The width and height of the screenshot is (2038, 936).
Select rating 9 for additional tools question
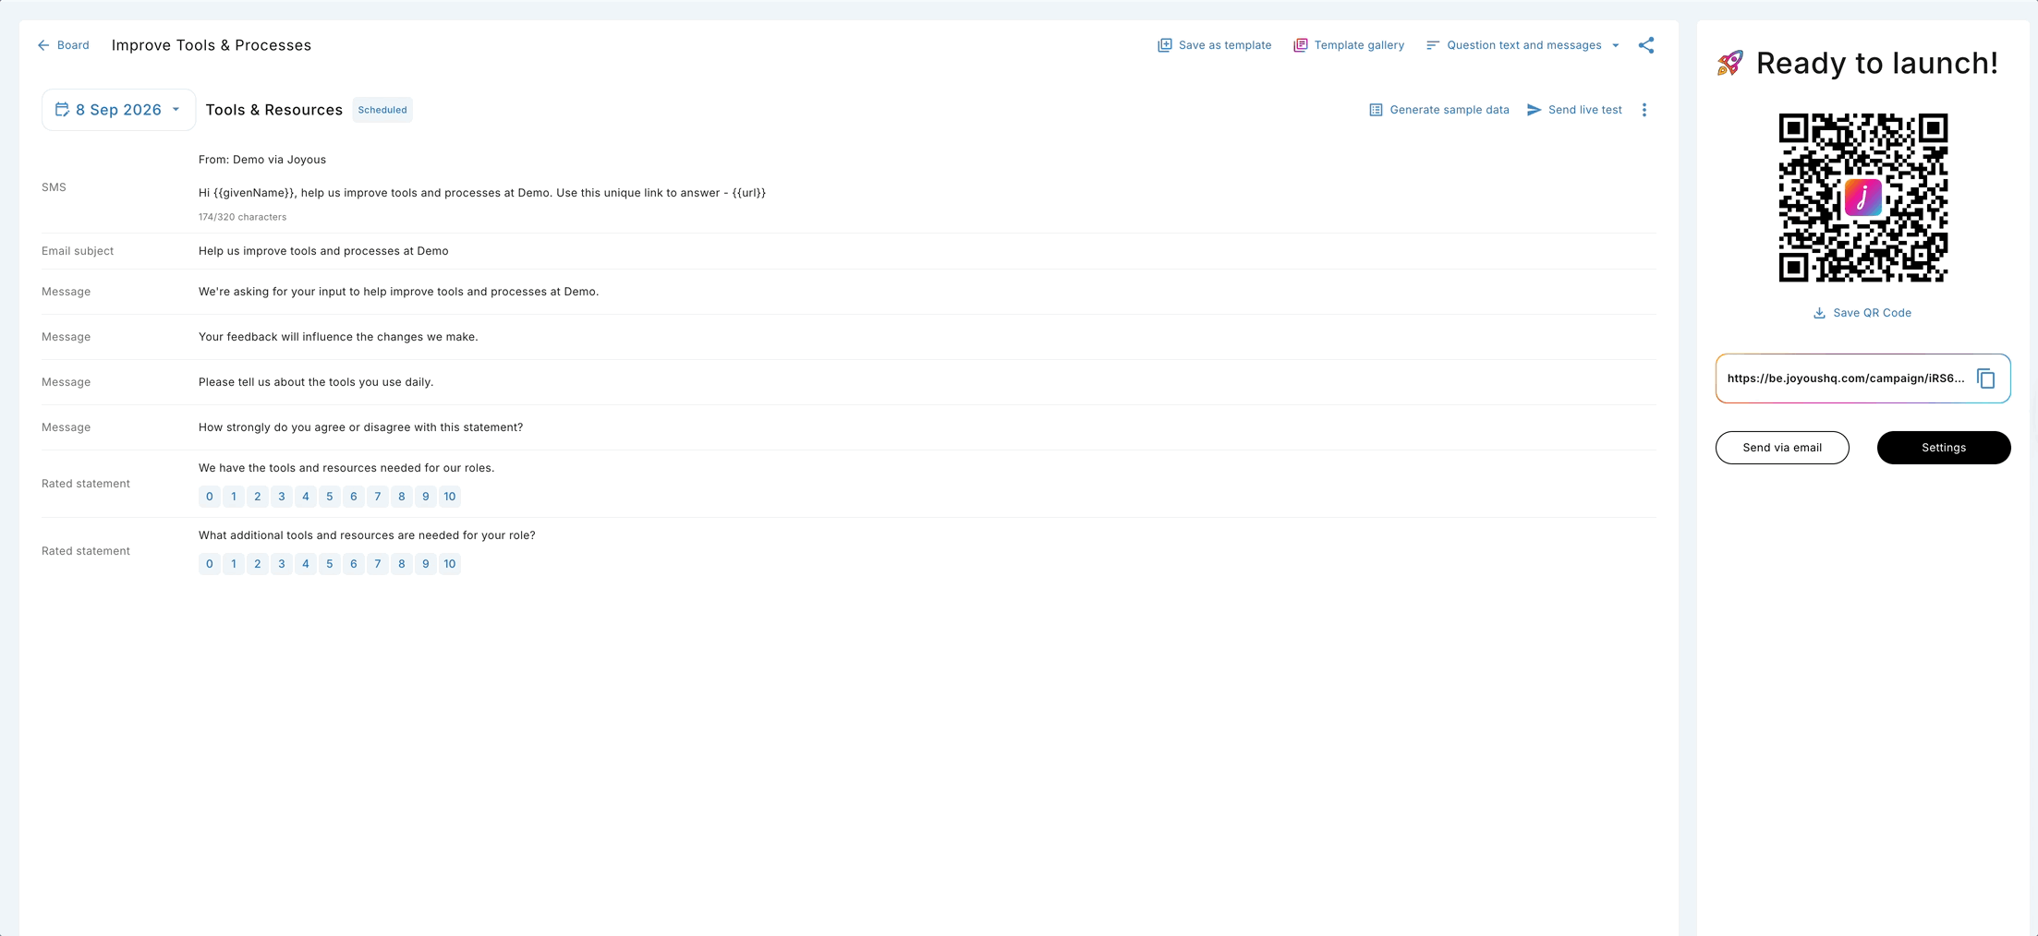tap(426, 564)
